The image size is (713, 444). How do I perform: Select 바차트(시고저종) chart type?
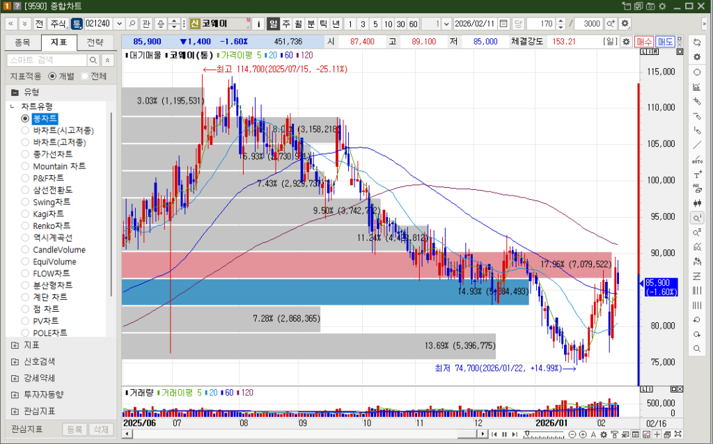click(26, 130)
